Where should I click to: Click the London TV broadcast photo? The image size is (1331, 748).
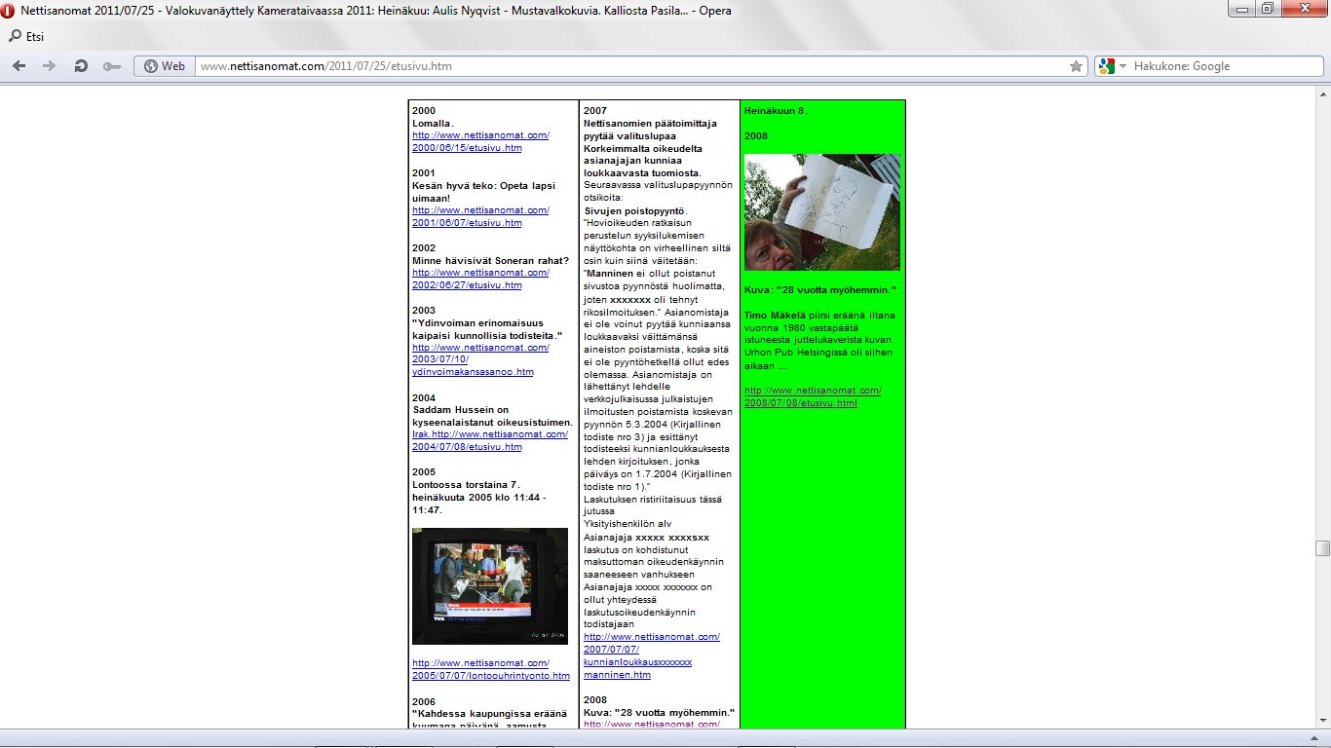coord(489,585)
